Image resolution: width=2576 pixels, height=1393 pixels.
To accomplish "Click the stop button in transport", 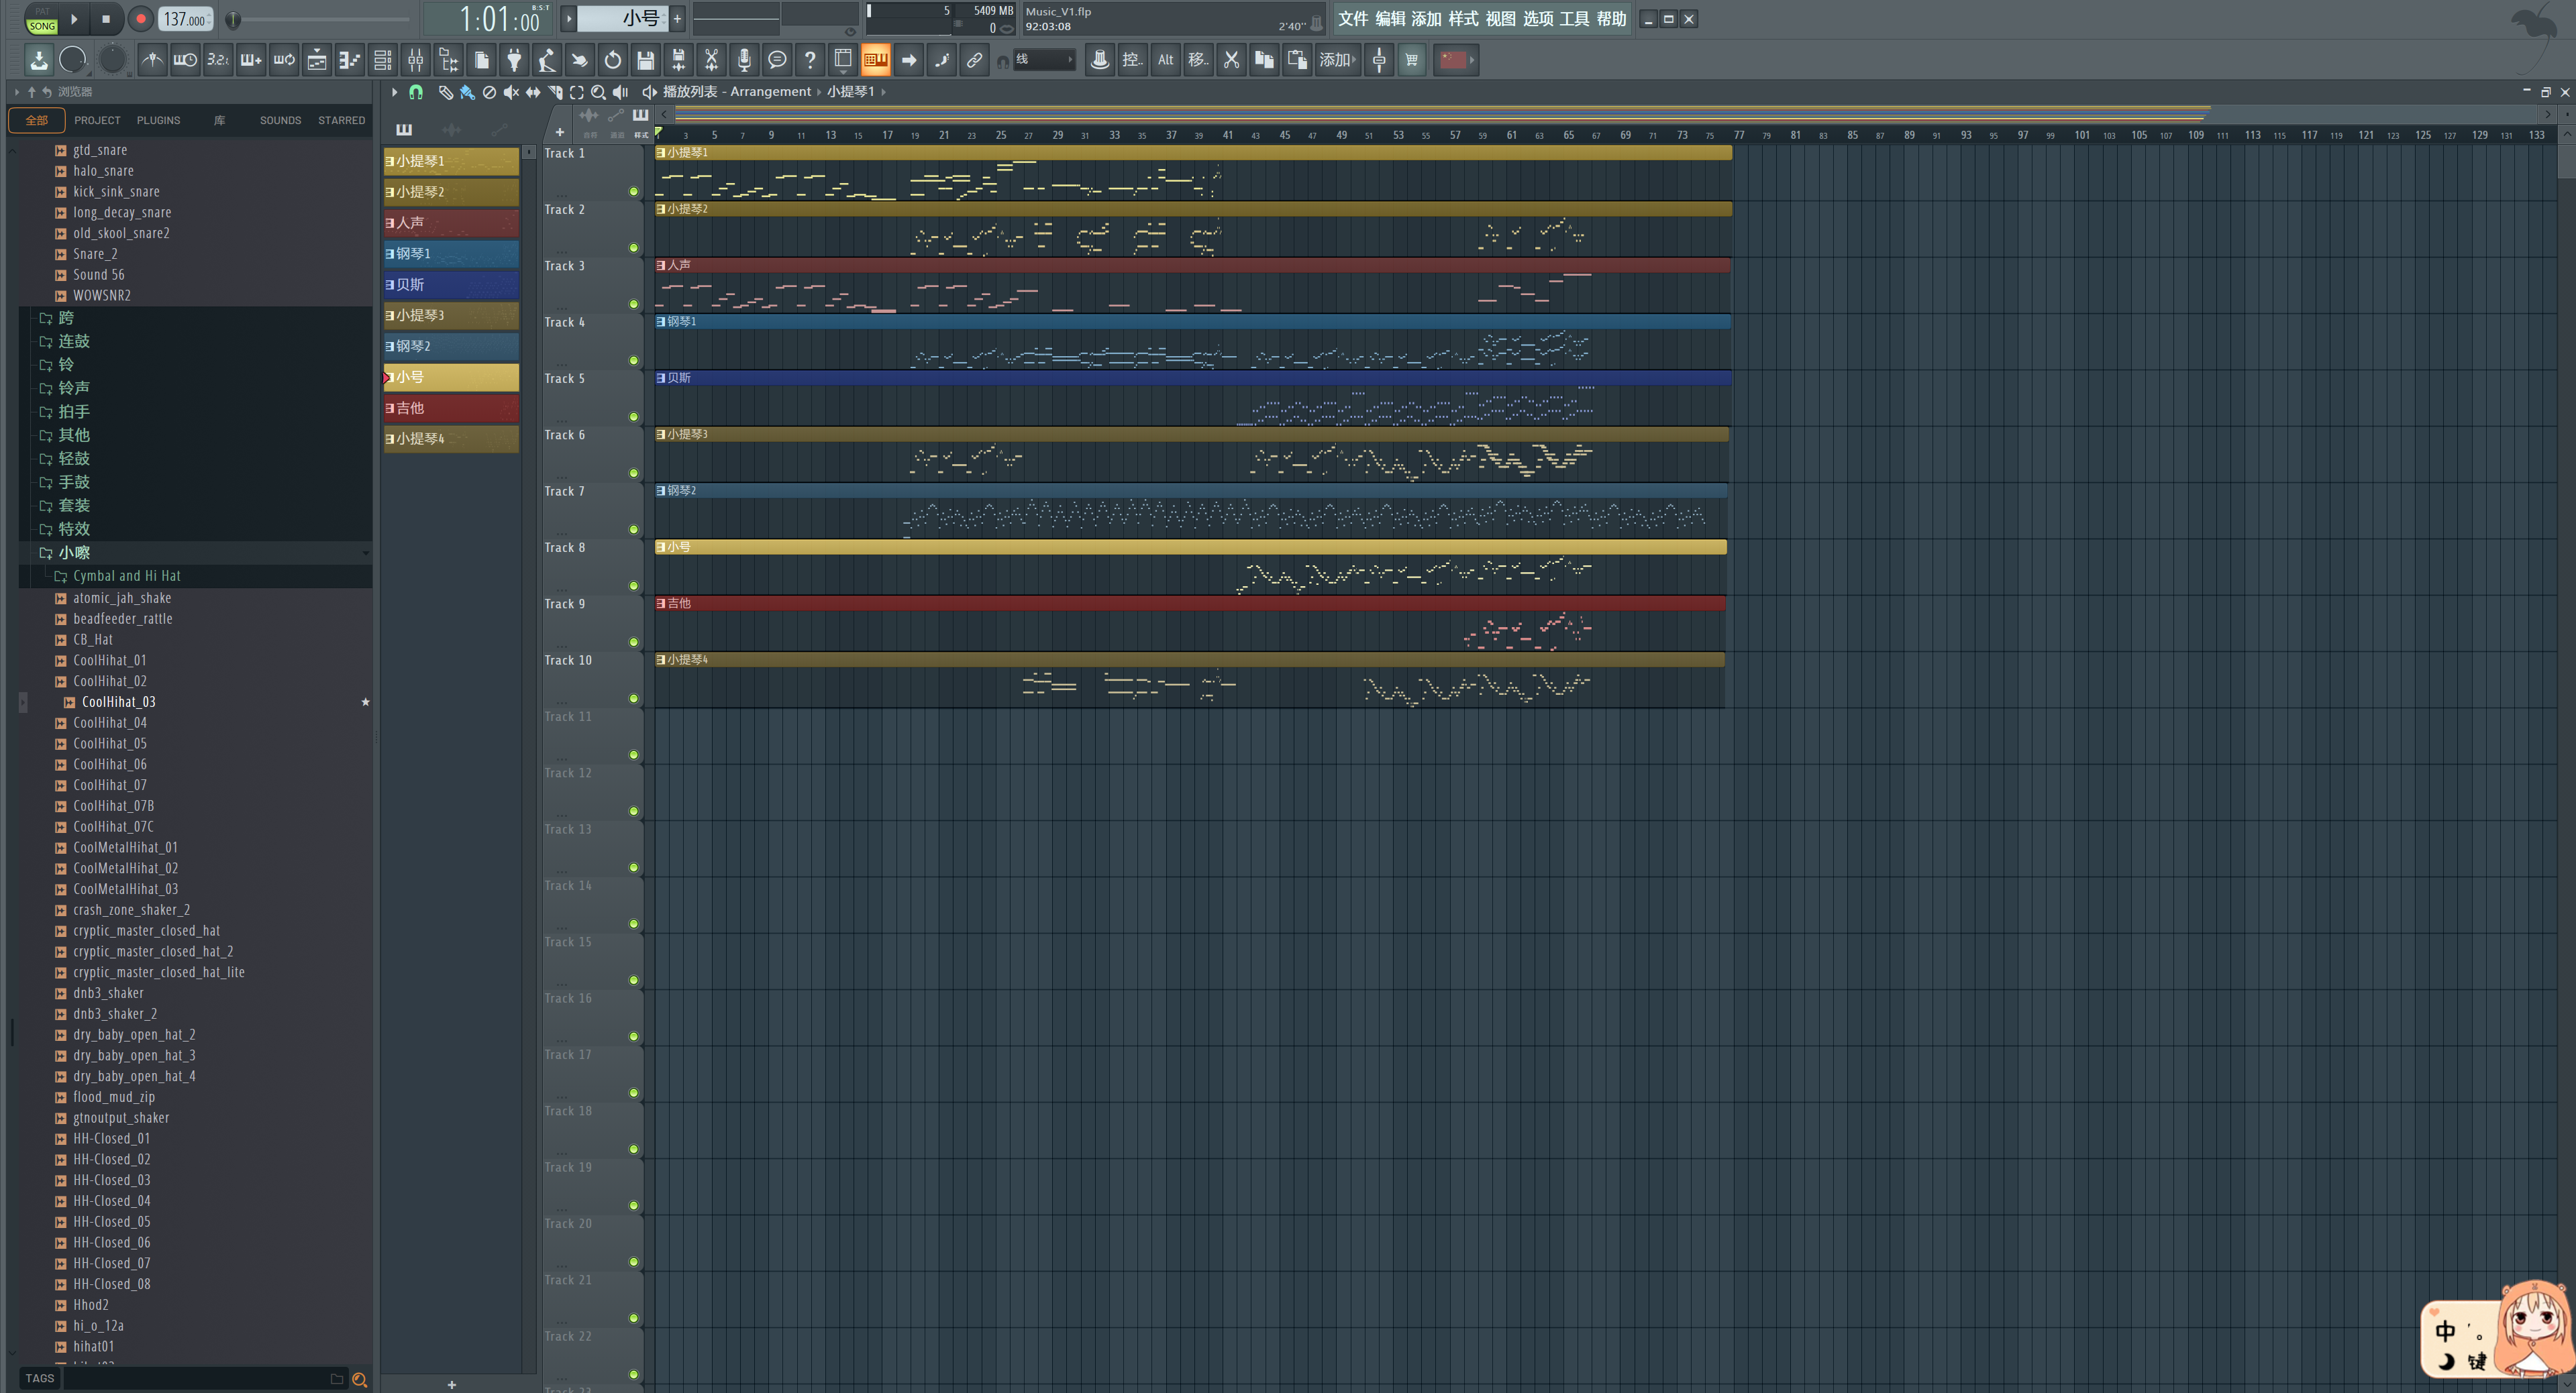I will [x=107, y=19].
